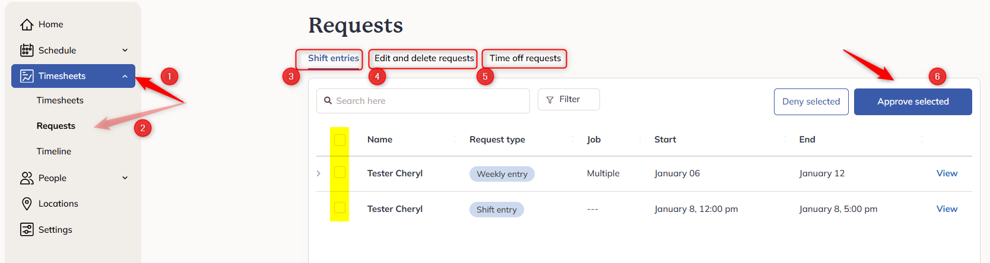Click the Locations pin icon
Image resolution: width=990 pixels, height=263 pixels.
pyautogui.click(x=27, y=204)
